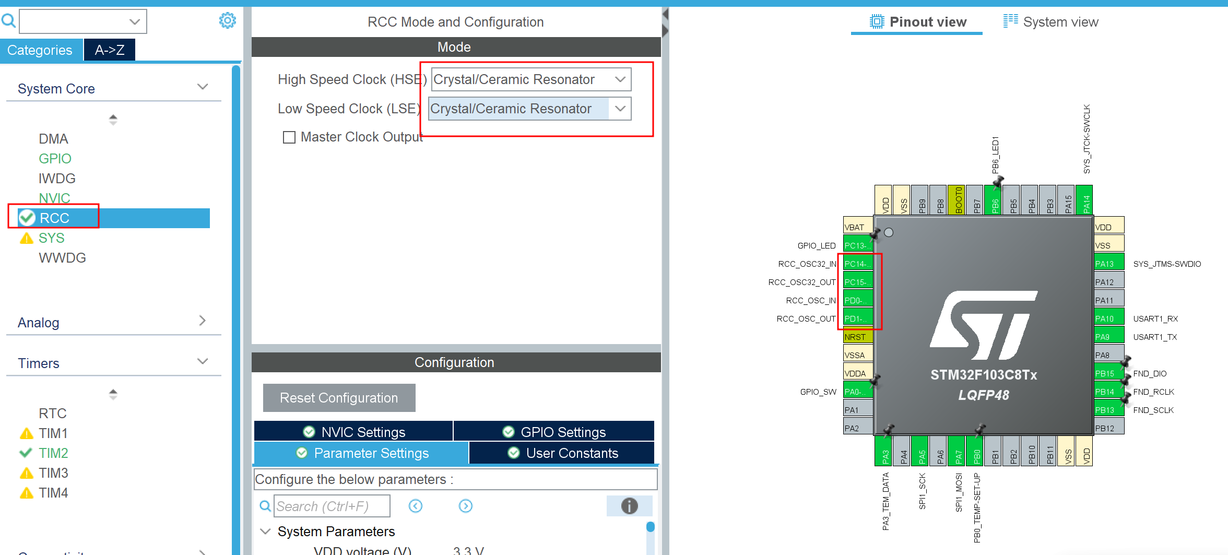Open GPIO in System Core list
The width and height of the screenshot is (1228, 555).
[55, 159]
